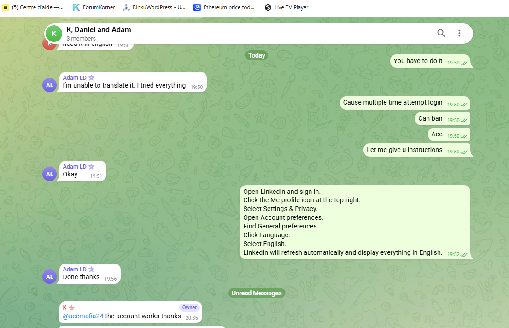This screenshot has height=328, width=509.
Task: Click the AL avatar beside 'I'm unable to translate'
Action: [50, 85]
